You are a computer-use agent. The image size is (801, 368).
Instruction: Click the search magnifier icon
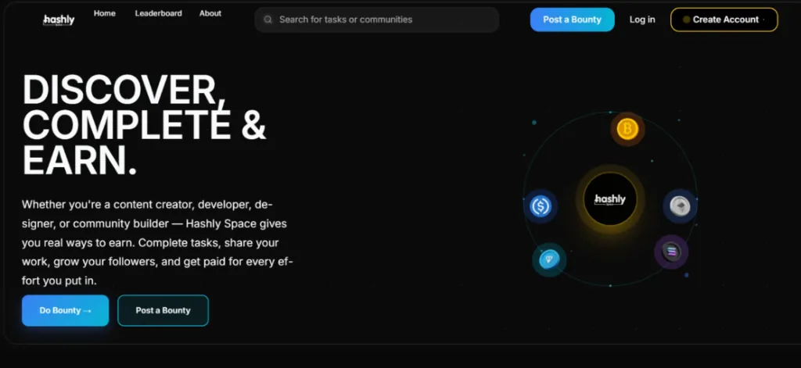pos(268,20)
